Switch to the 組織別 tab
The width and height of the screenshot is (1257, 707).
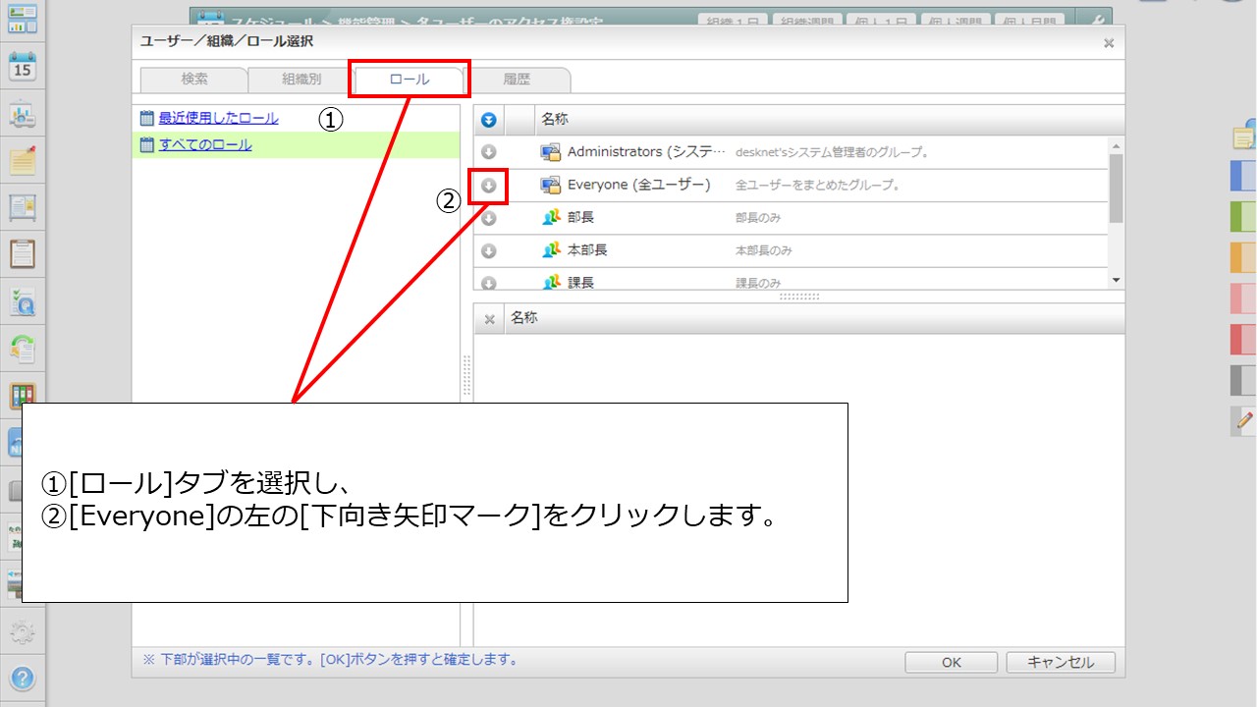[x=301, y=80]
